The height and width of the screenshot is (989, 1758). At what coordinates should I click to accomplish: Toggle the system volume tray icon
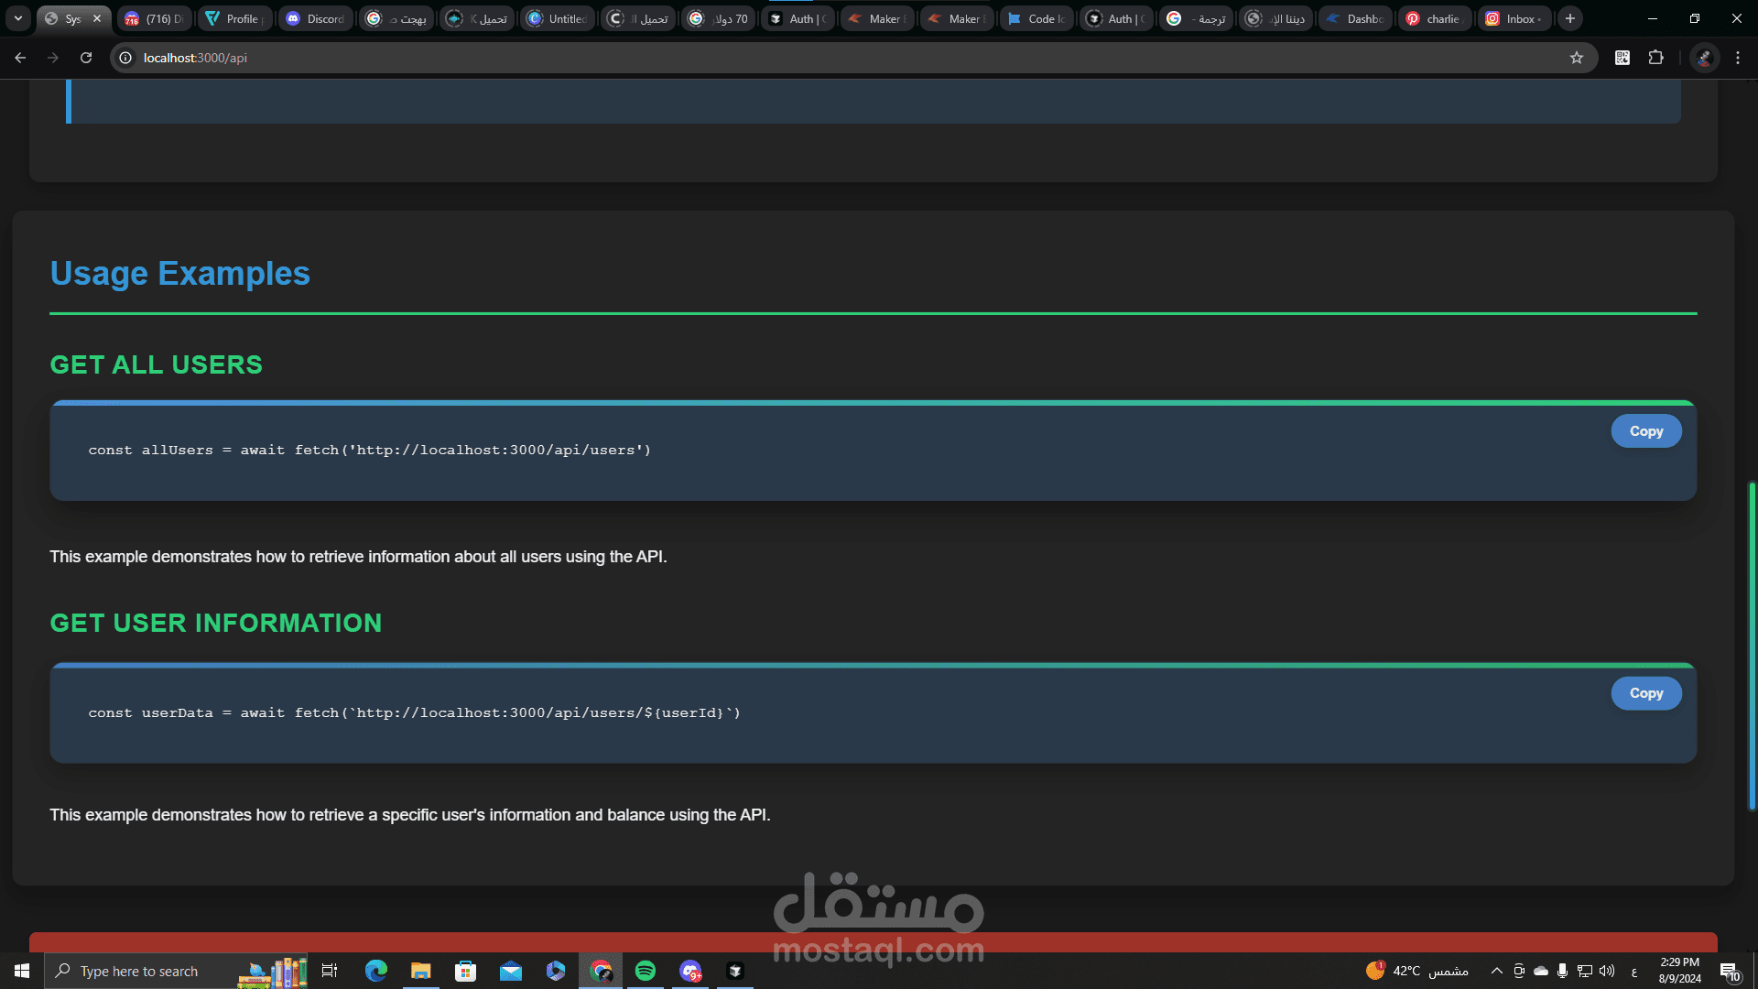[x=1607, y=971]
